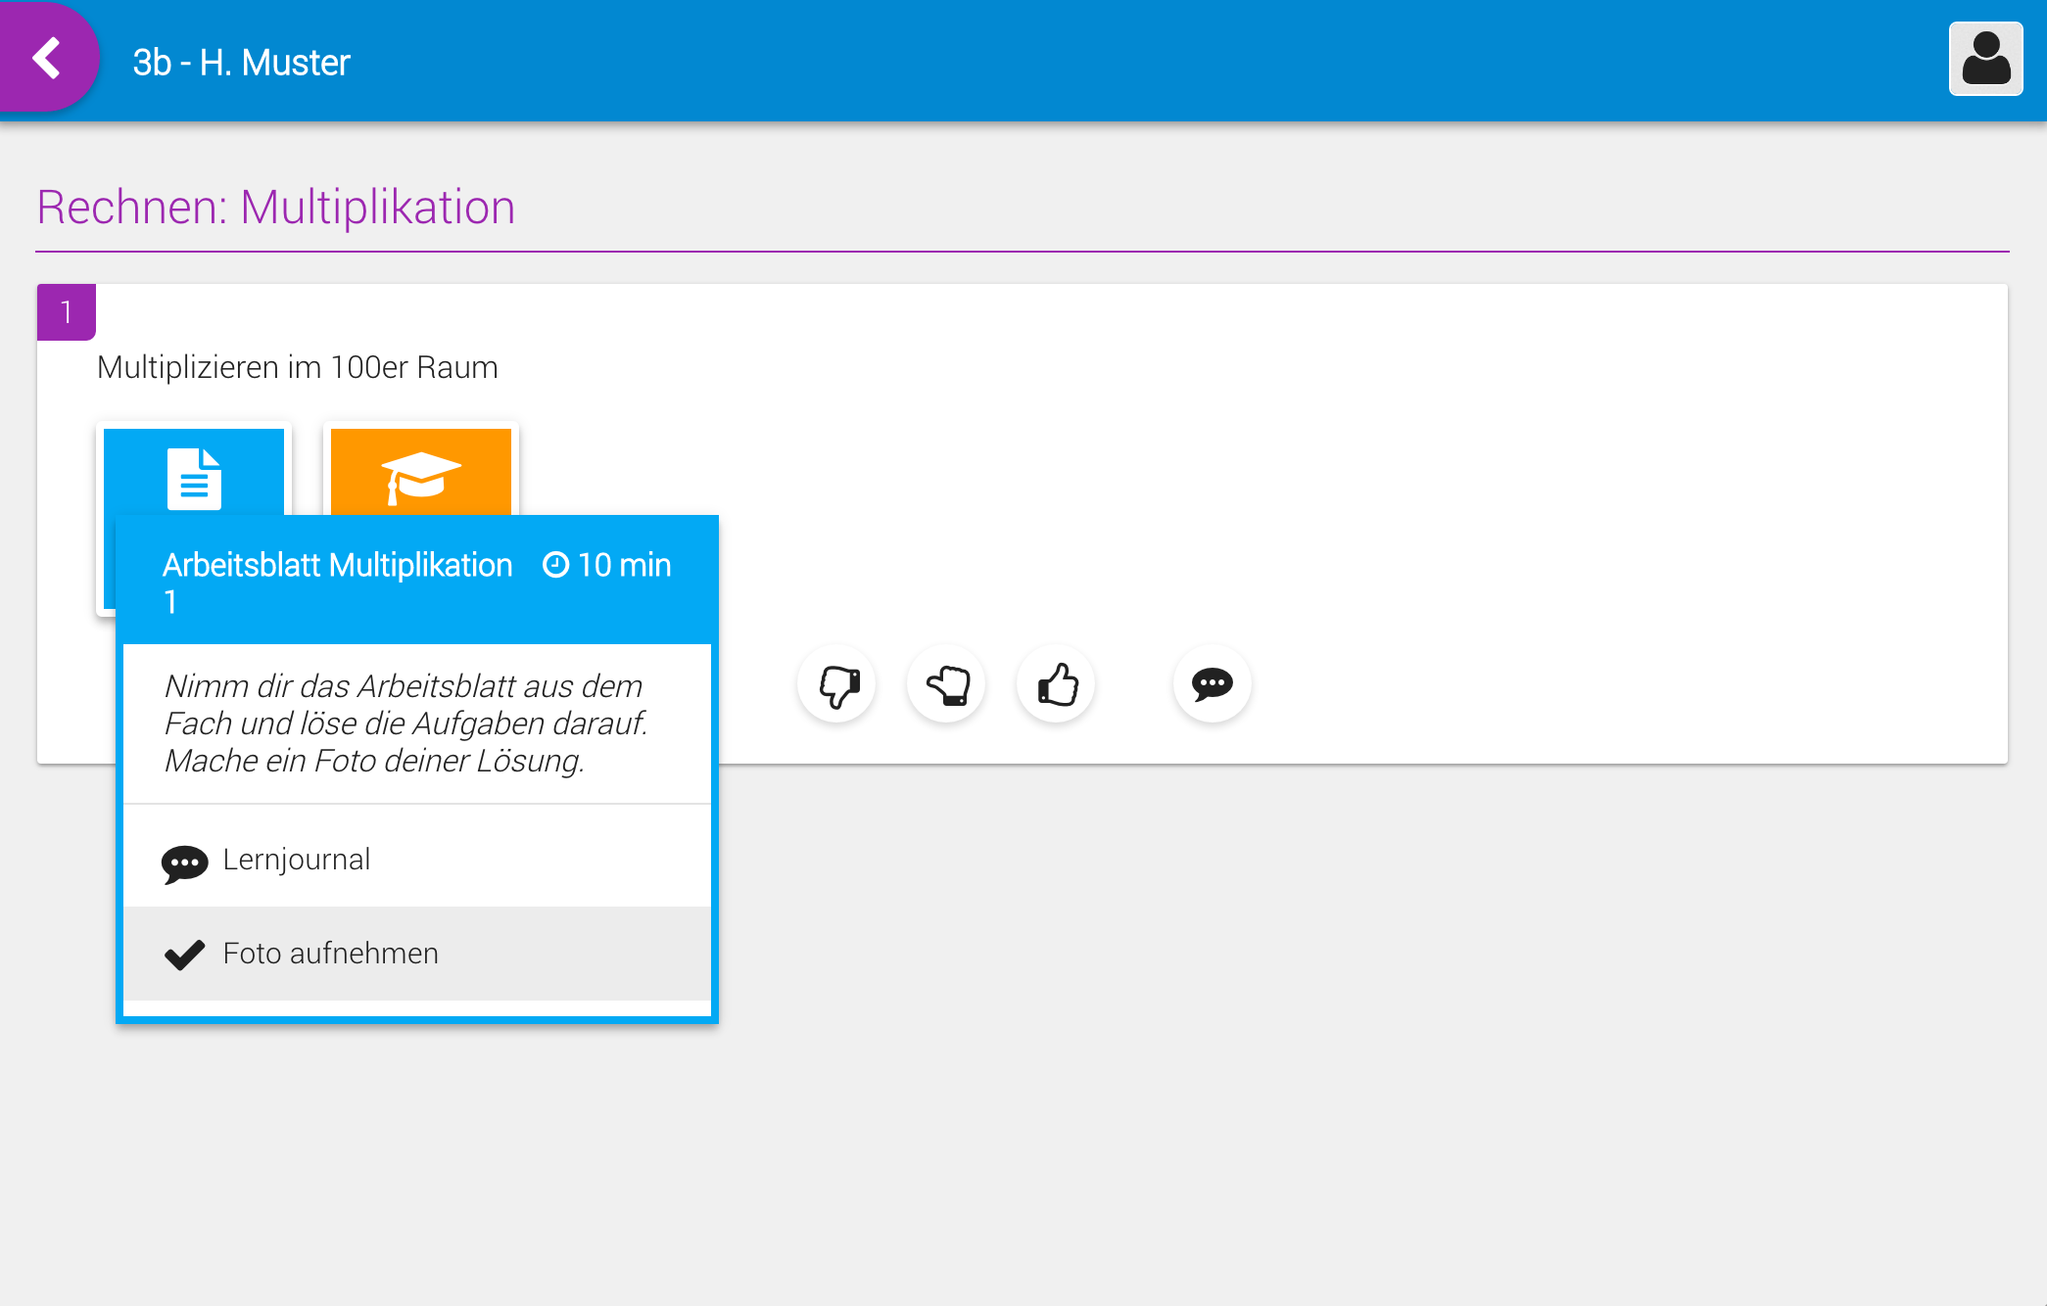Click the Lernjournal speech bubble icon

(184, 863)
